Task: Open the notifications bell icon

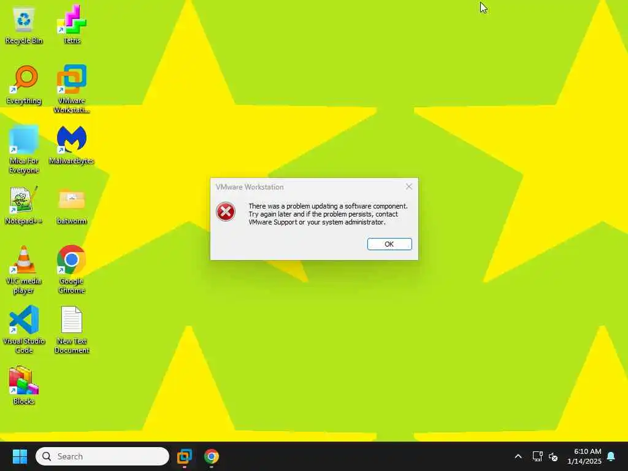Action: click(x=611, y=456)
